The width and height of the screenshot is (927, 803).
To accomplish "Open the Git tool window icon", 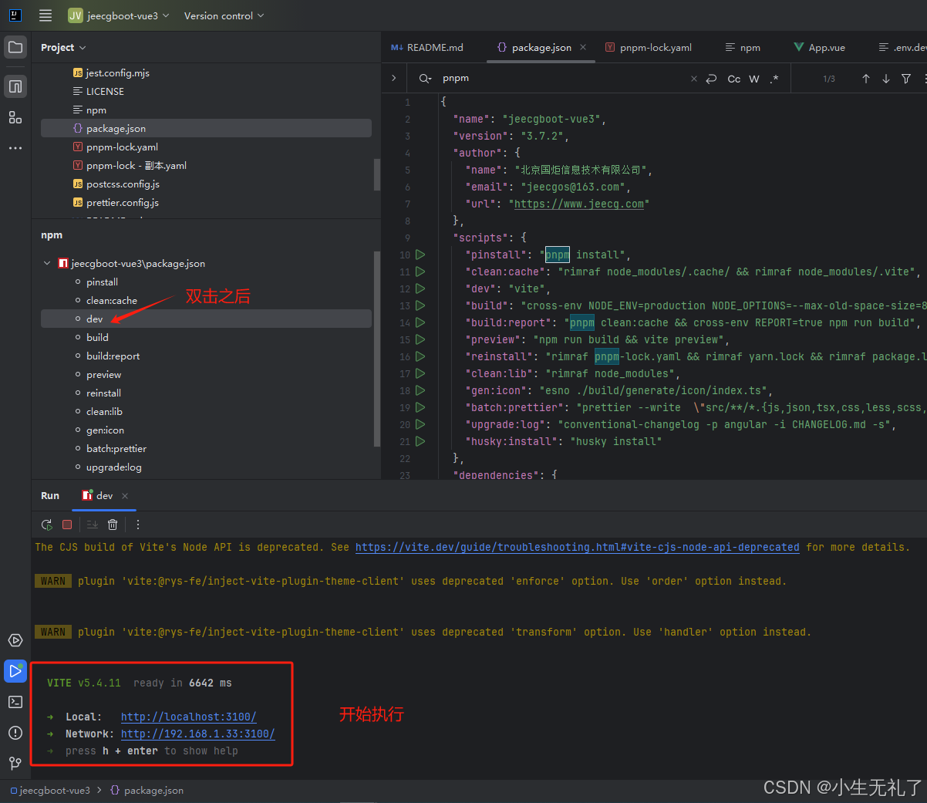I will coord(15,763).
